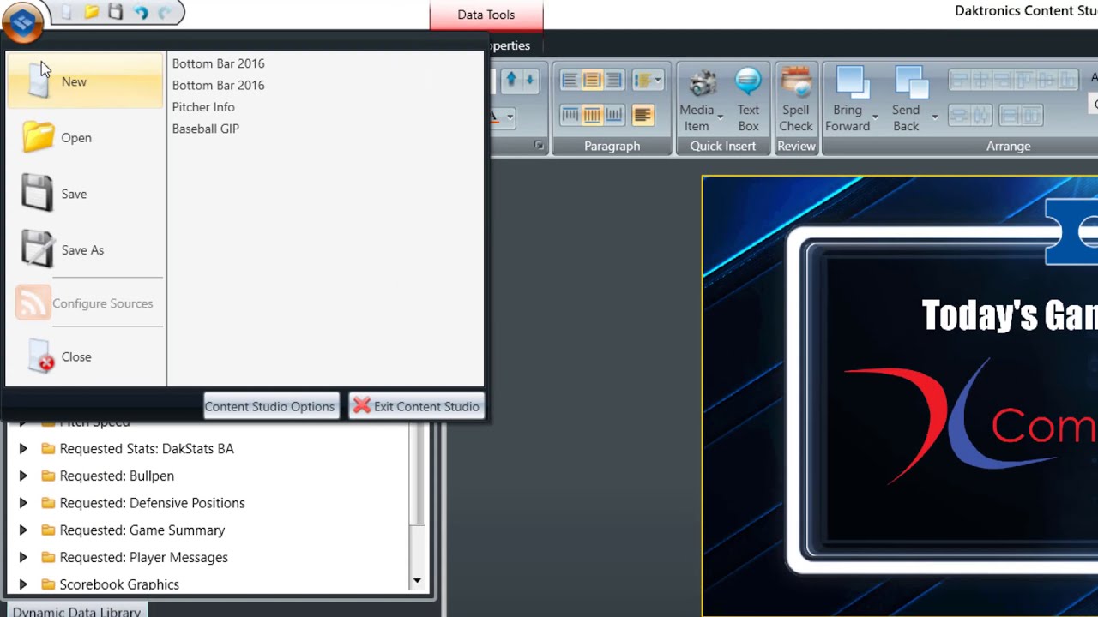Open recent file Pitcher Info
Screen dimensions: 1098x617
(x=203, y=107)
